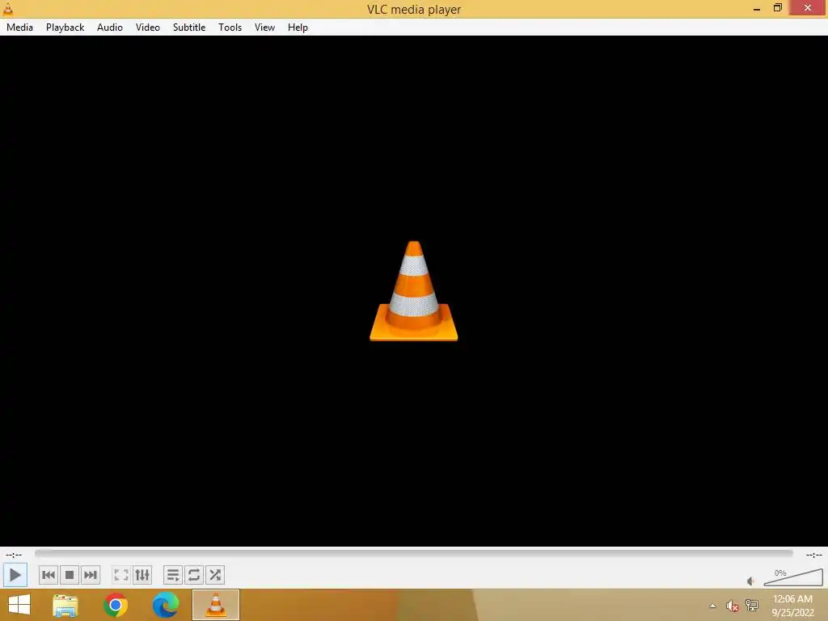Open the taskbar clock and date

(792, 606)
